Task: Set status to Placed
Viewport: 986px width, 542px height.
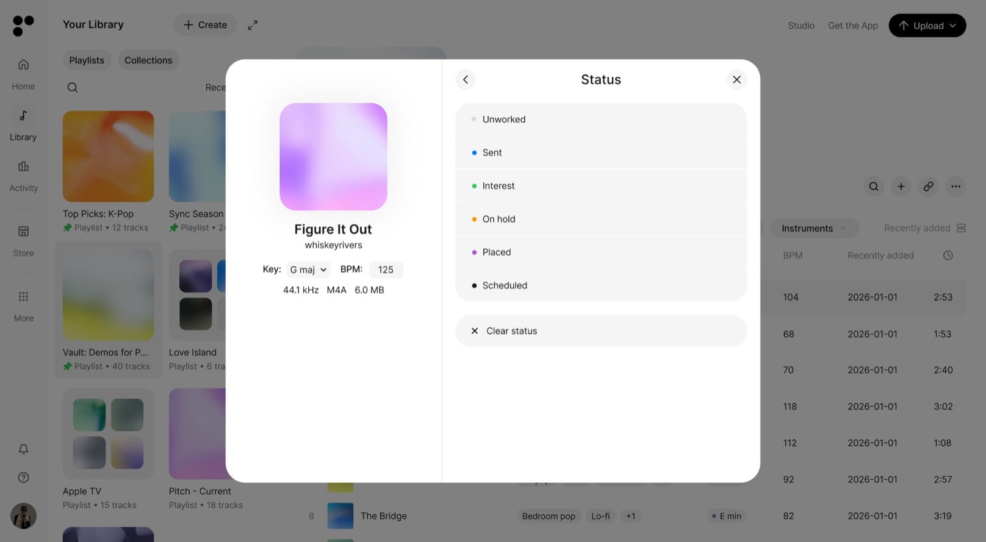Action: (601, 252)
